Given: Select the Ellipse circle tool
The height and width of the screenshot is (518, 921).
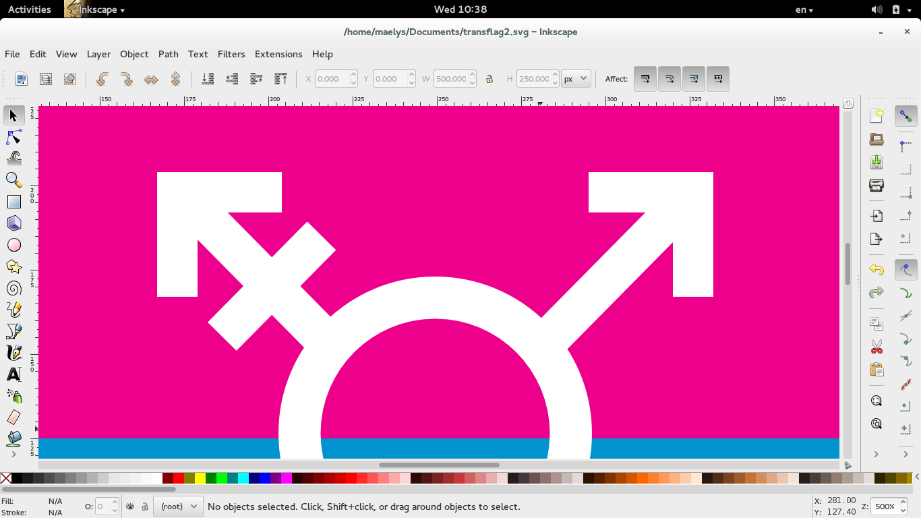Looking at the screenshot, I should pos(13,245).
